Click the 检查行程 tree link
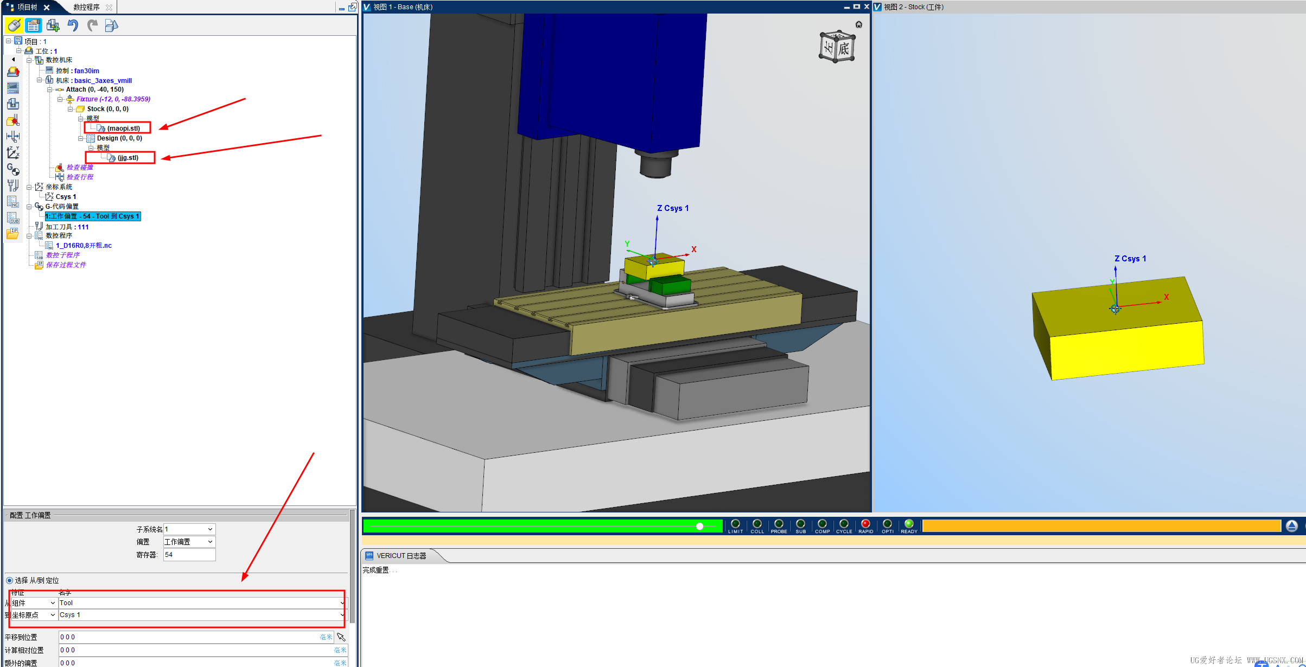 click(80, 177)
